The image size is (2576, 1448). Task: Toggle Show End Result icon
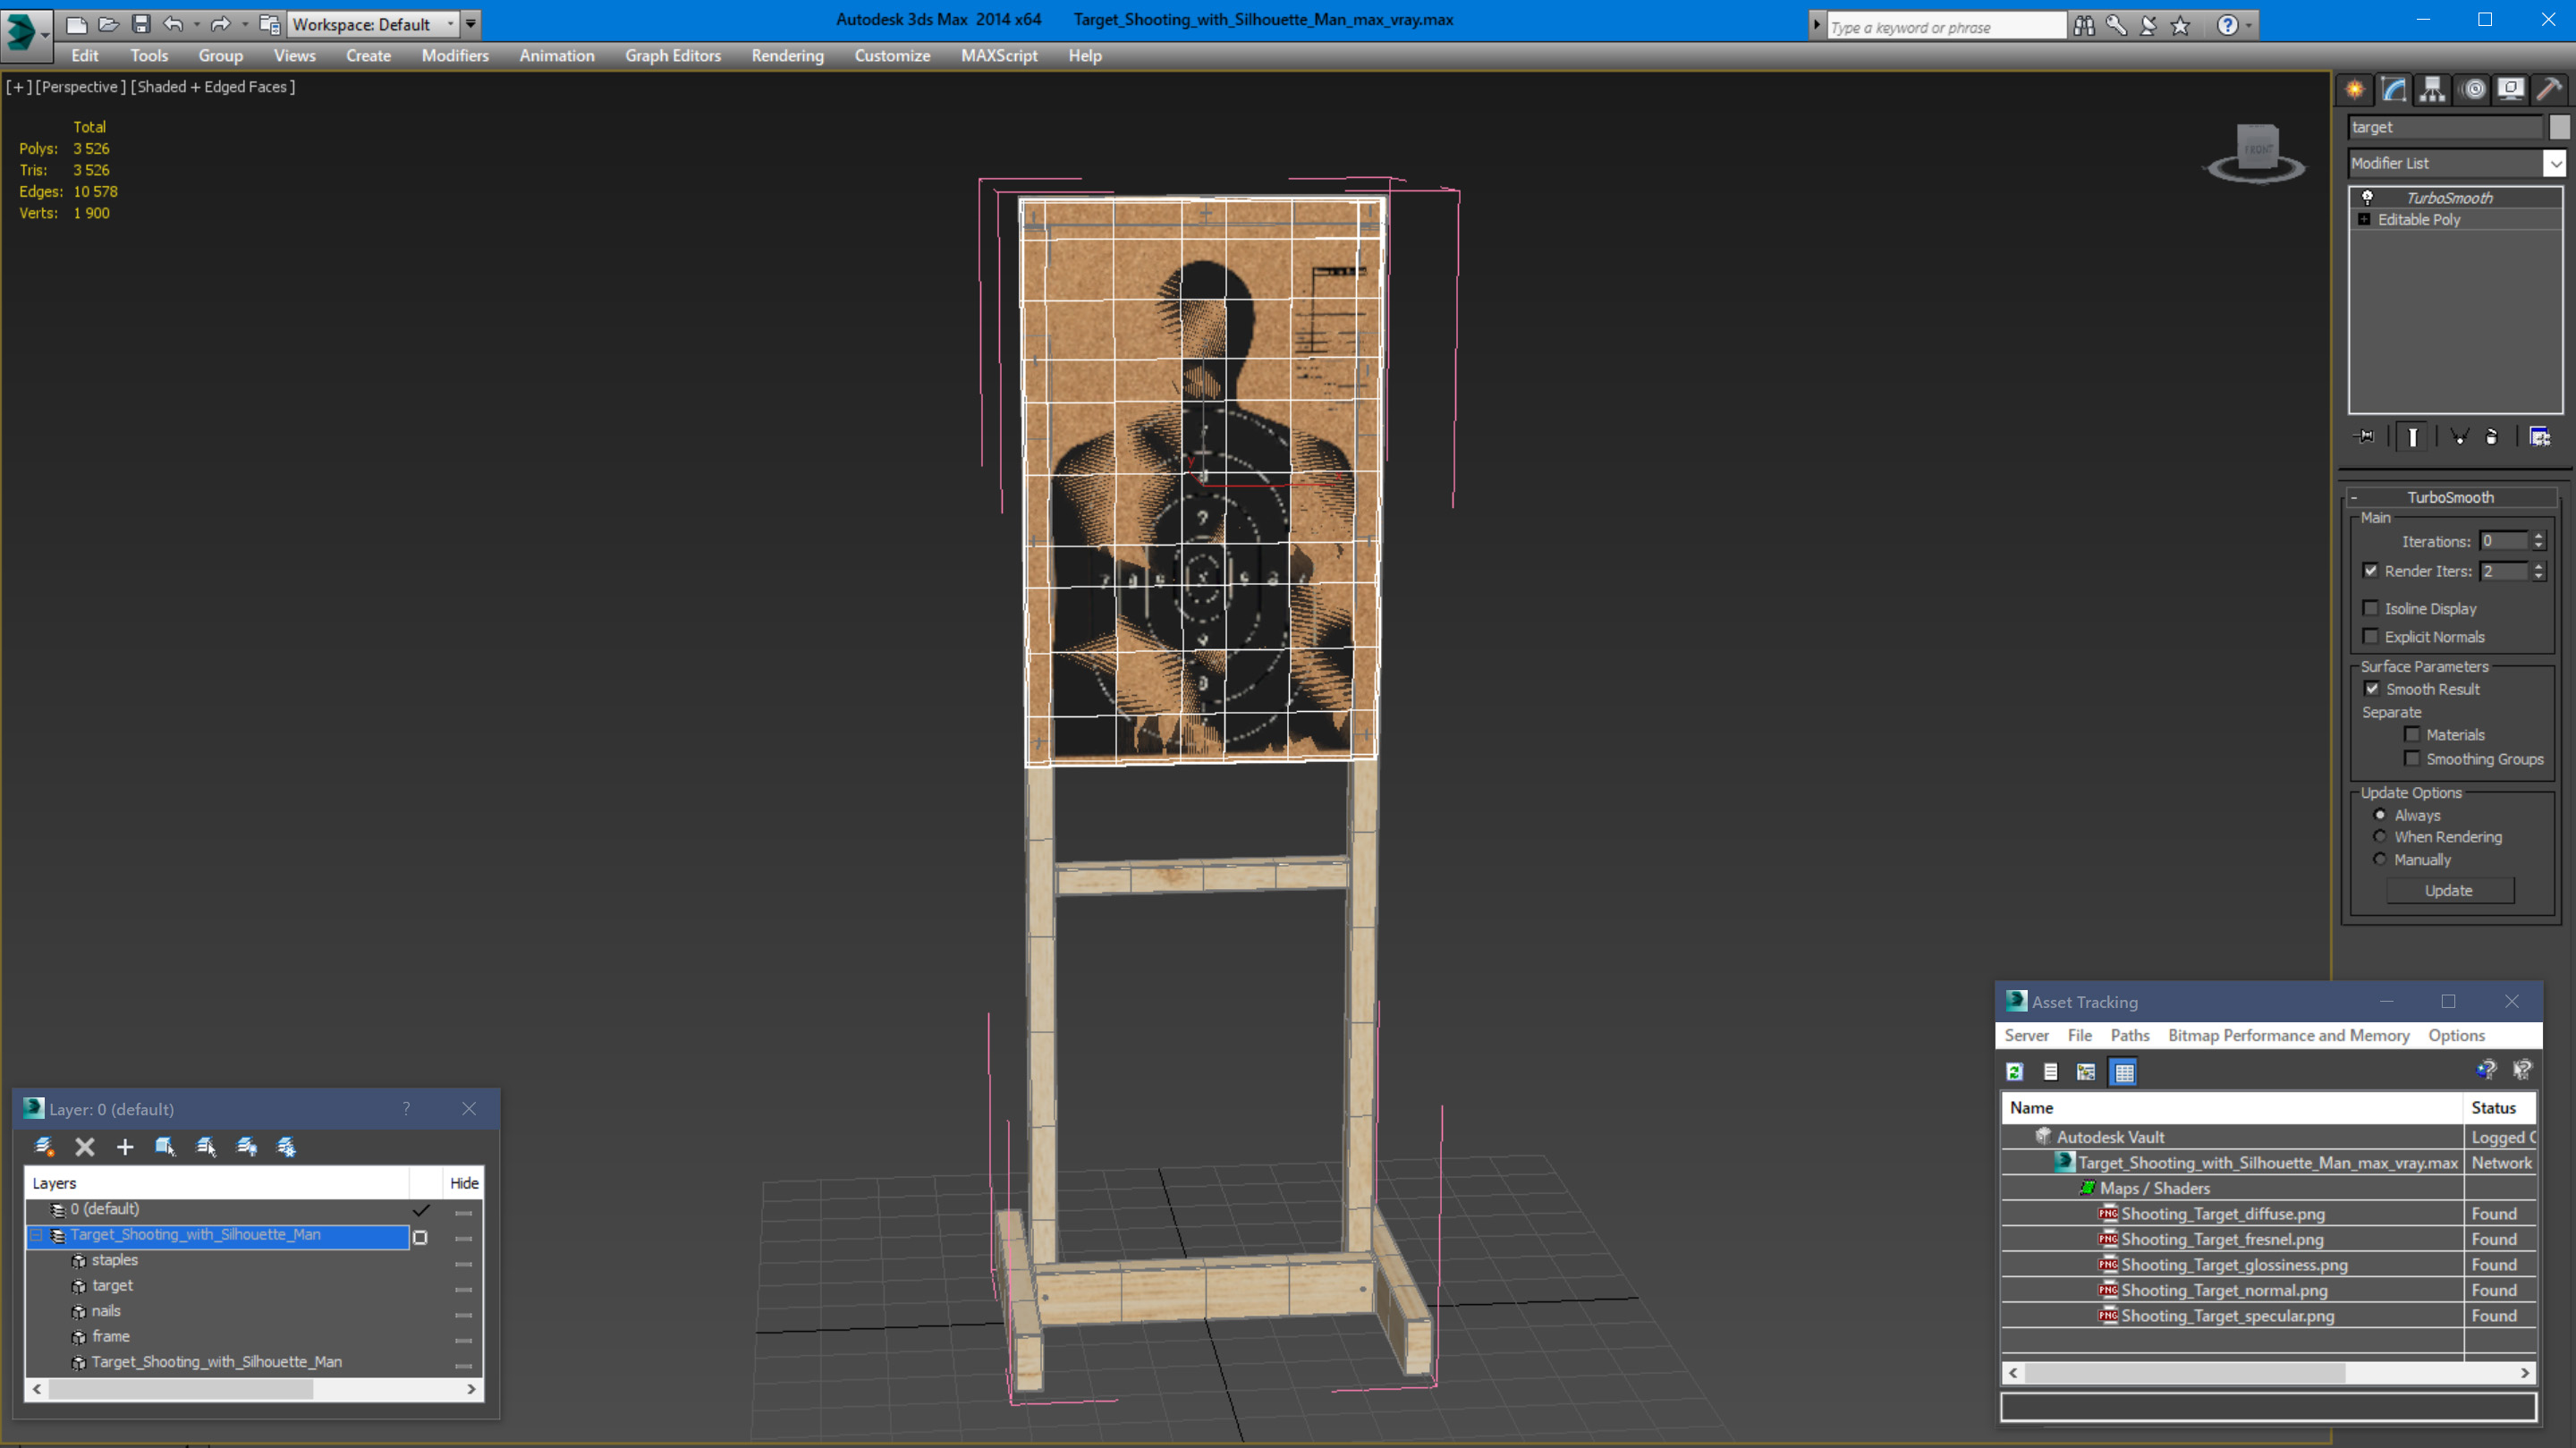click(2412, 437)
